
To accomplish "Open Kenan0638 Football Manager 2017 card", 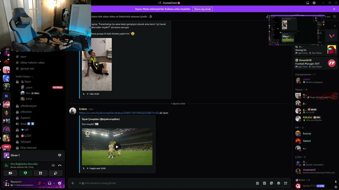I will (316, 63).
